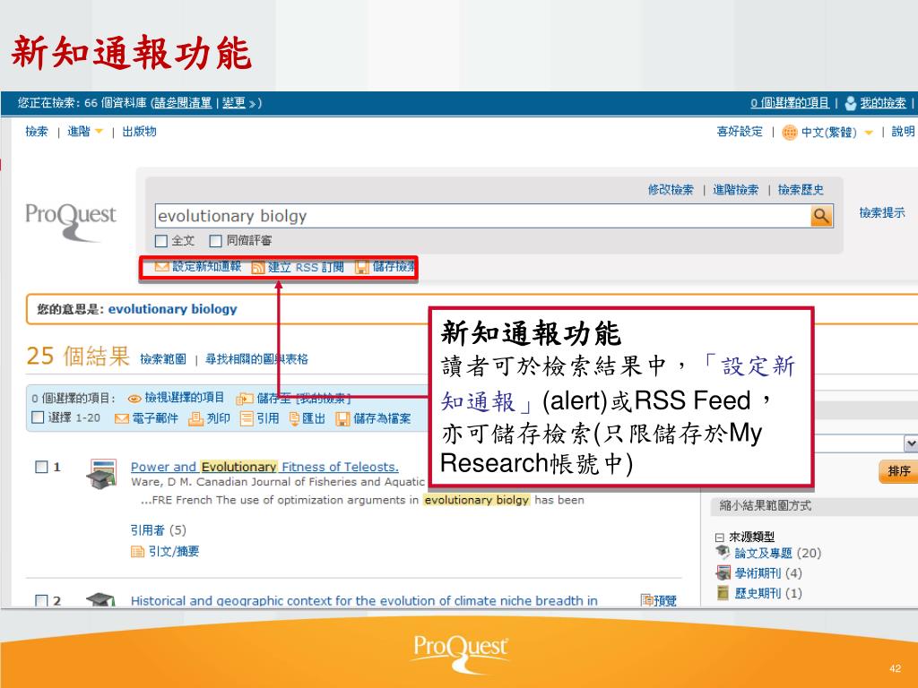Click the 引文/摘要 citation abstract link
Viewport: 918px width, 688px height.
[x=174, y=552]
